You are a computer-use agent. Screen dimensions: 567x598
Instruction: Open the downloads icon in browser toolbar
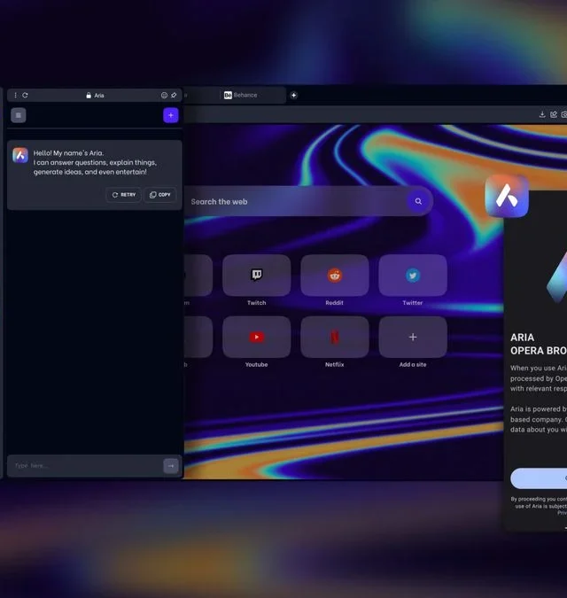pos(542,114)
